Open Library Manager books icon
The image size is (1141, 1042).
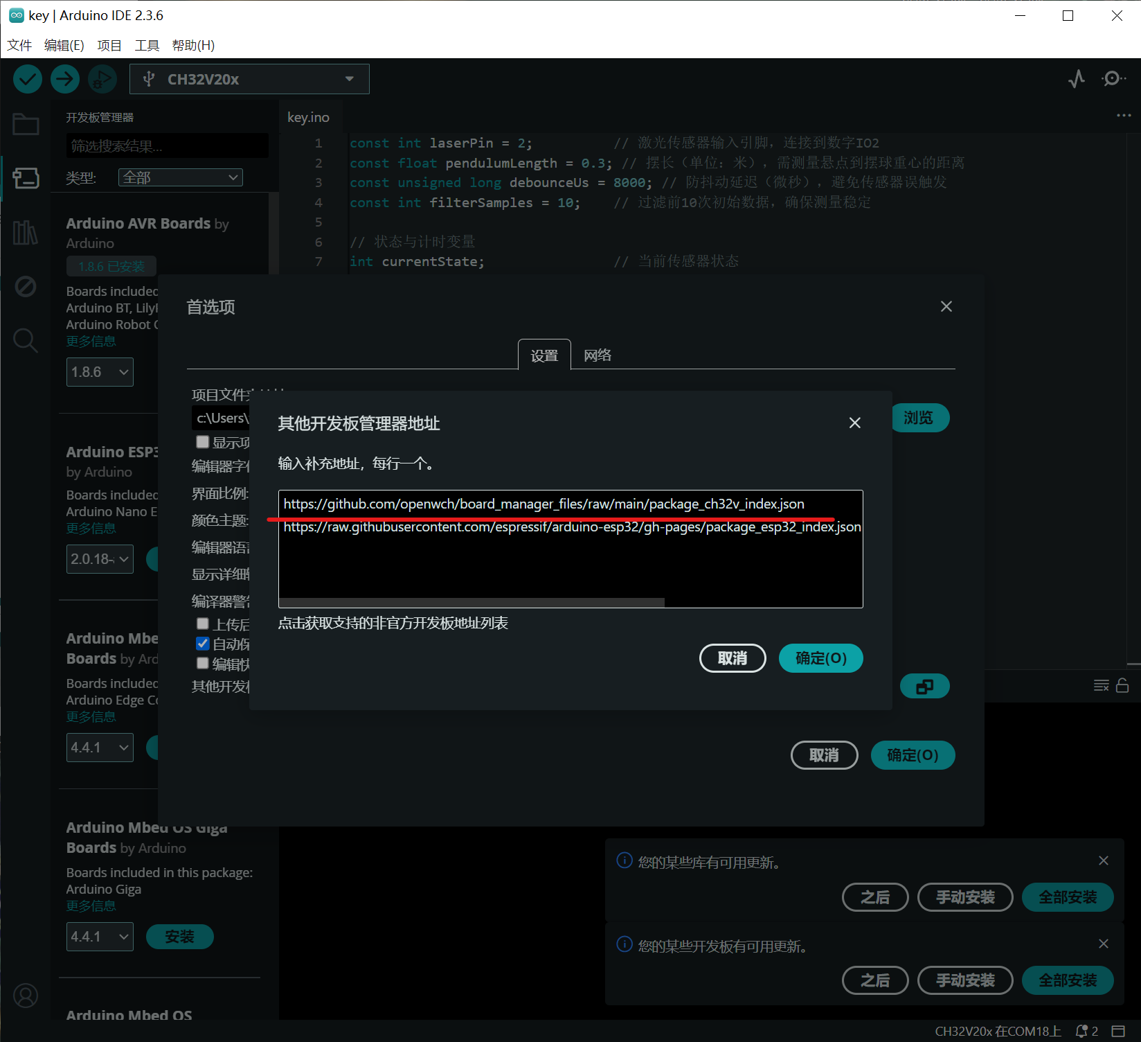click(x=26, y=233)
